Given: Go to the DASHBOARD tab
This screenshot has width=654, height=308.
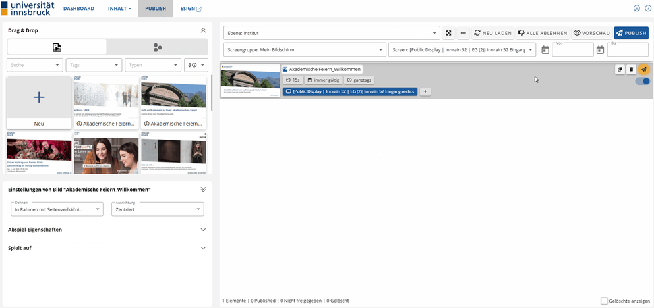Looking at the screenshot, I should (x=78, y=9).
